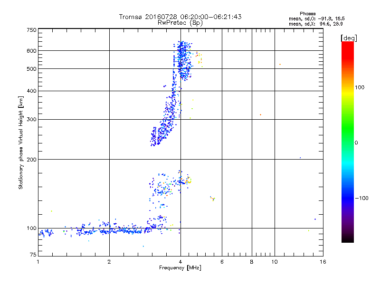Viewport: 380px width, 285px height.
Task: Click the y-axis tick label '75'
Action: coord(33,255)
